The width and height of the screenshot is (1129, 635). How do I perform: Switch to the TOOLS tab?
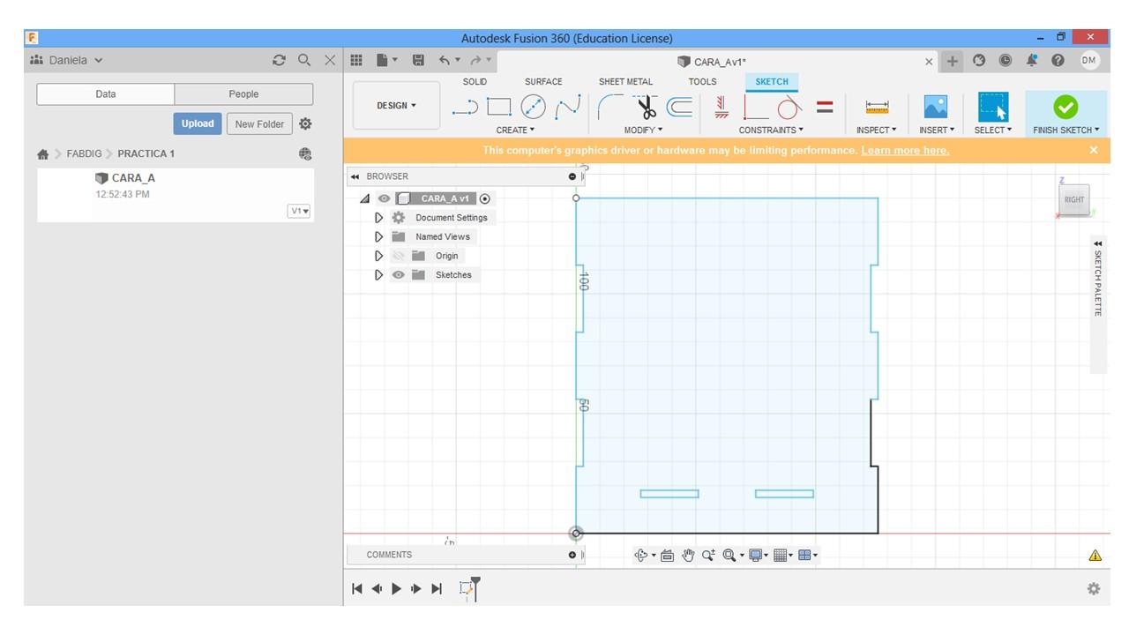(702, 82)
